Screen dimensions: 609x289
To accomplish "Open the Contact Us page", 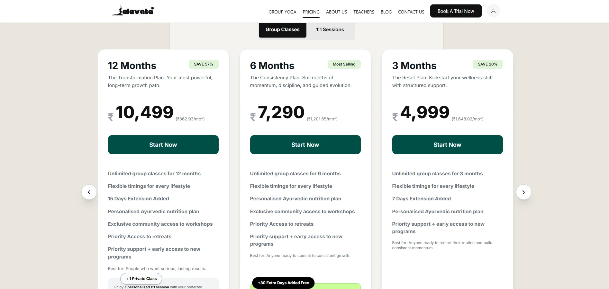I will [x=411, y=12].
